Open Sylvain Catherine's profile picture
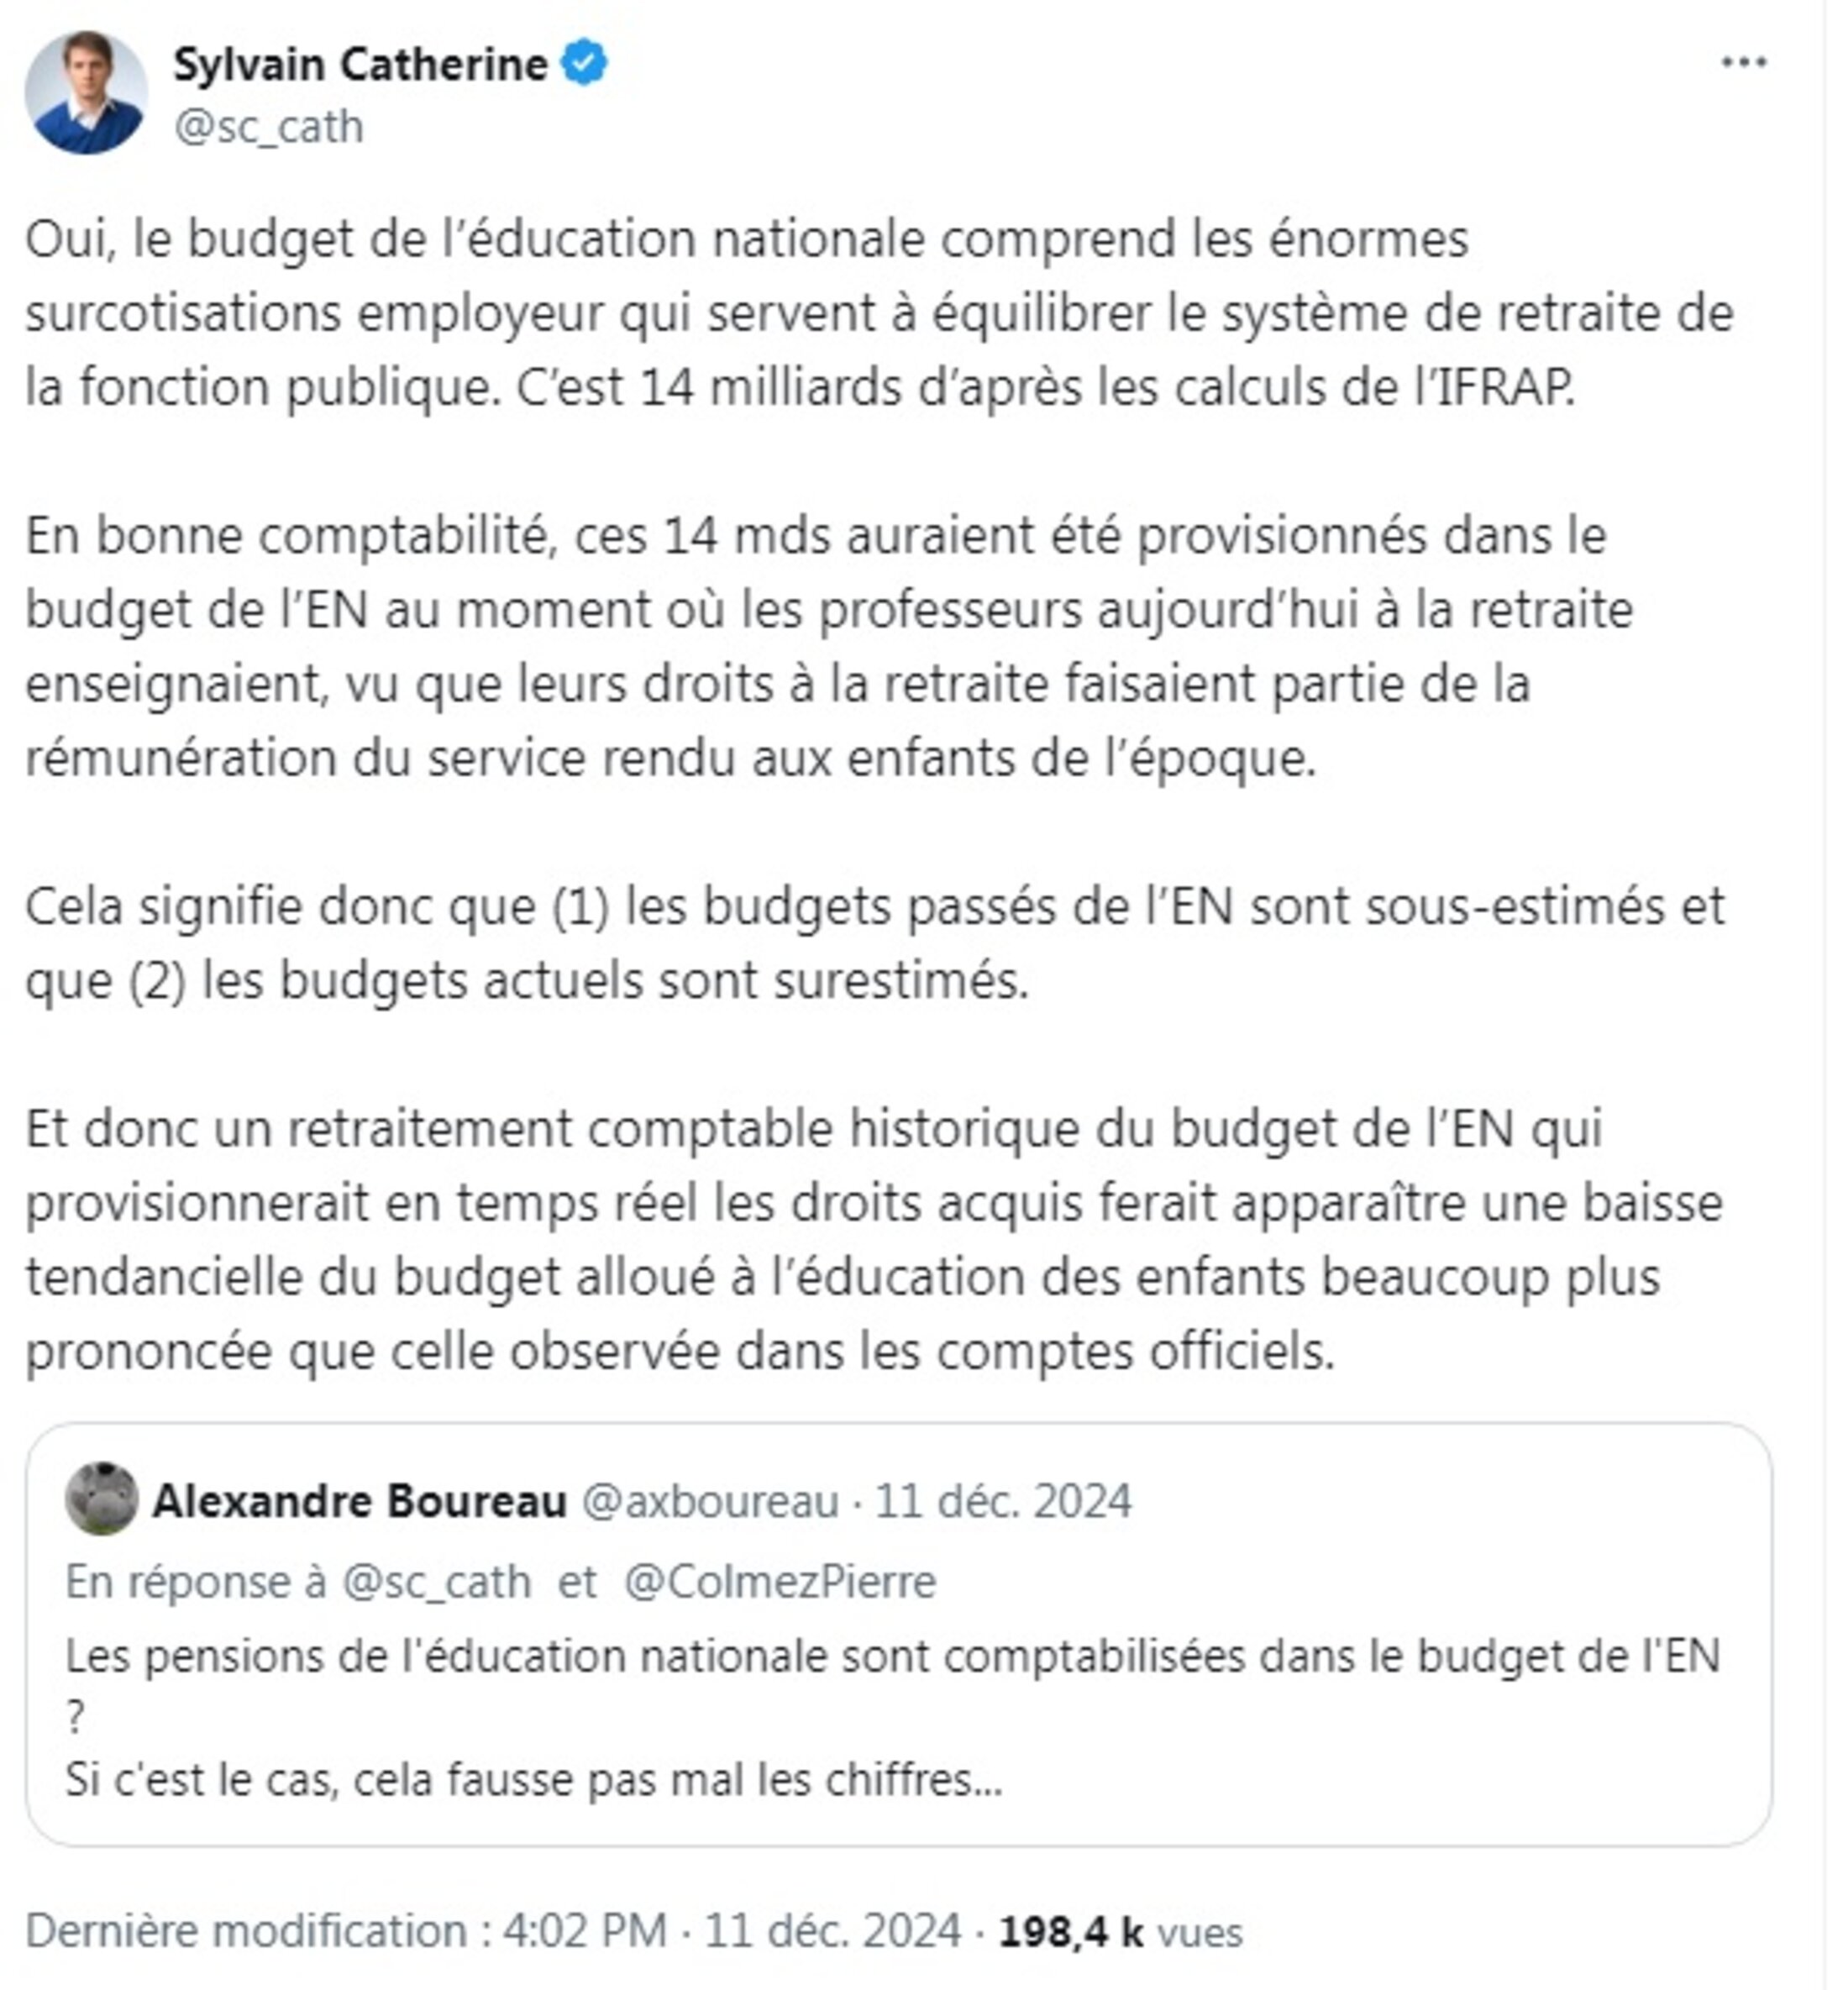1848x1990 pixels. tap(86, 93)
